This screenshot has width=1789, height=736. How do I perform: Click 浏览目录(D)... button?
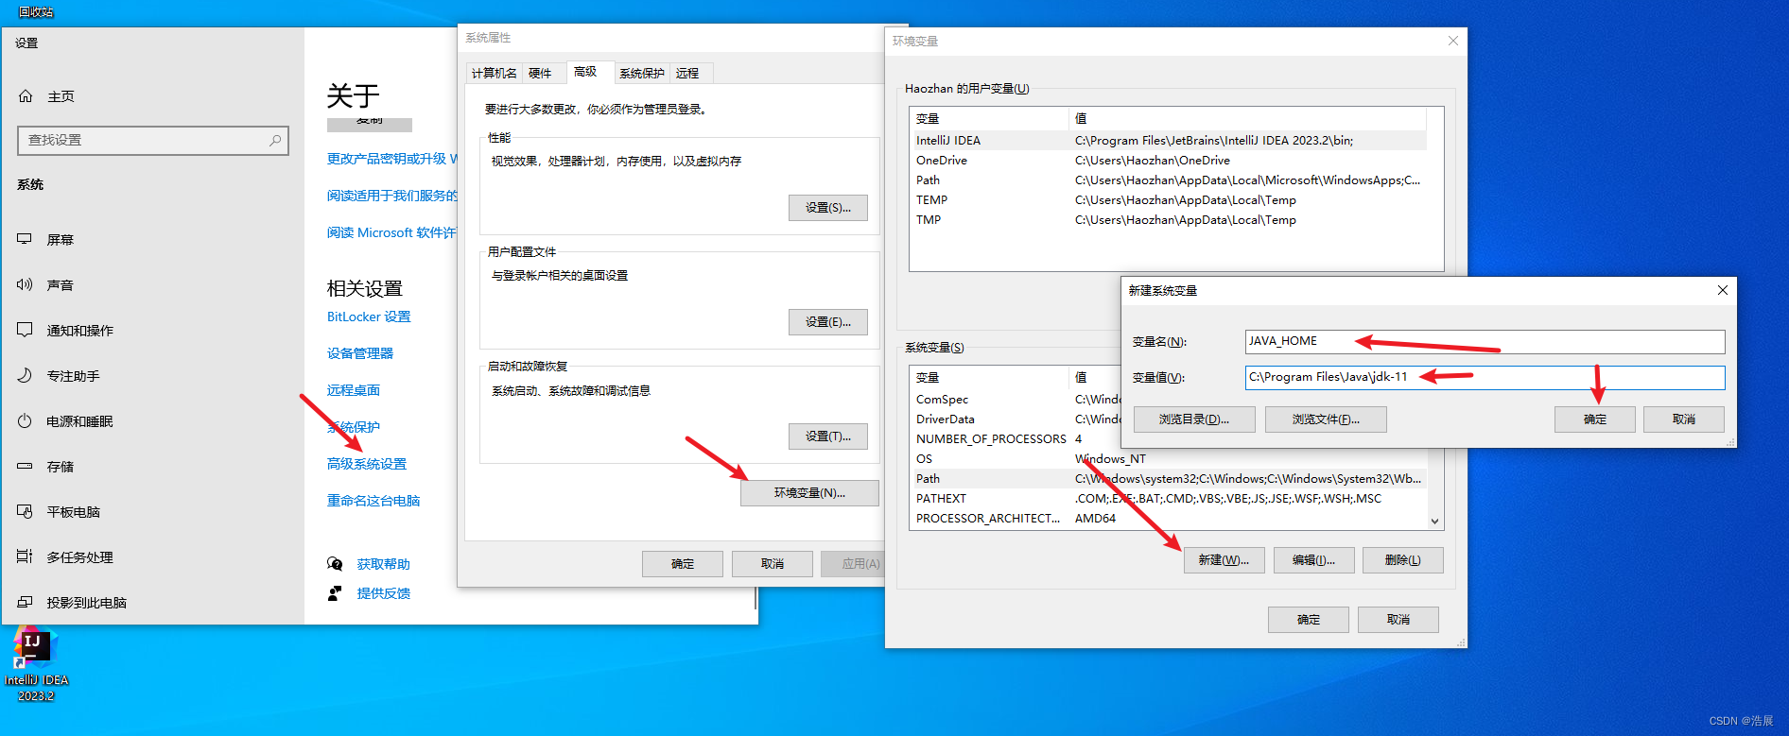tap(1194, 419)
